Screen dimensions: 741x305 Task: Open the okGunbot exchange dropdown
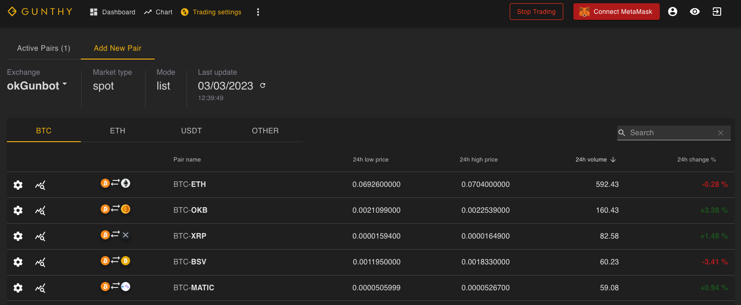[37, 86]
